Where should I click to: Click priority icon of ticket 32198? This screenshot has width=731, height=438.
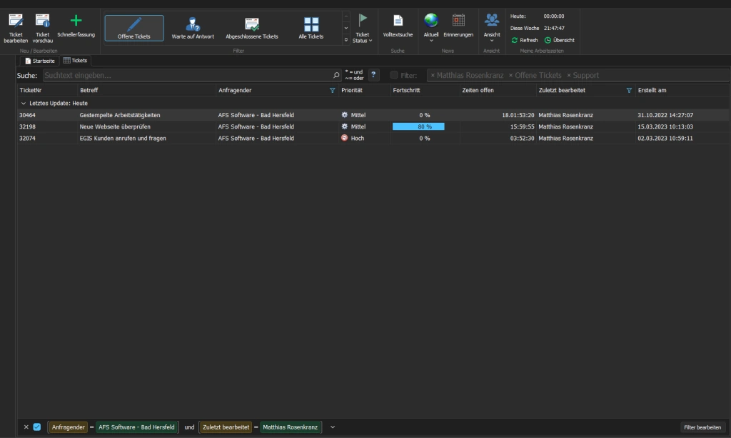pyautogui.click(x=345, y=126)
